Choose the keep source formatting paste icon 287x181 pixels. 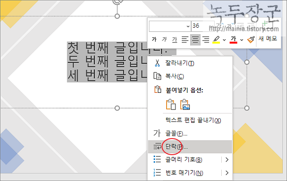171,105
